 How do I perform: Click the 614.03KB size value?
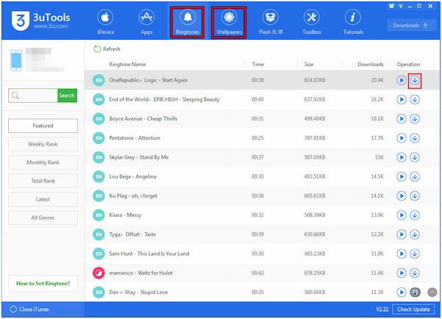coord(315,80)
